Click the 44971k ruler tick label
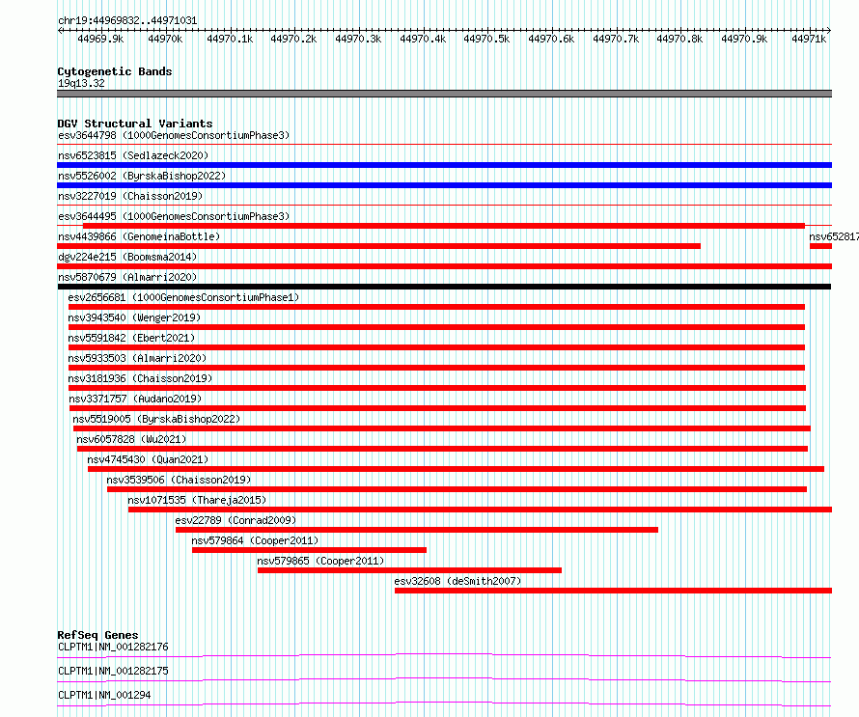Viewport: 859px width, 717px height. click(809, 39)
